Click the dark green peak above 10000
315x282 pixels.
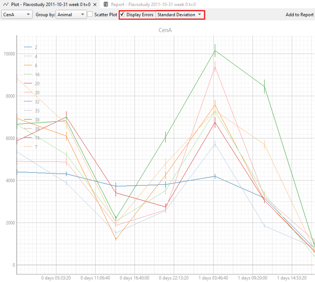pos(215,50)
